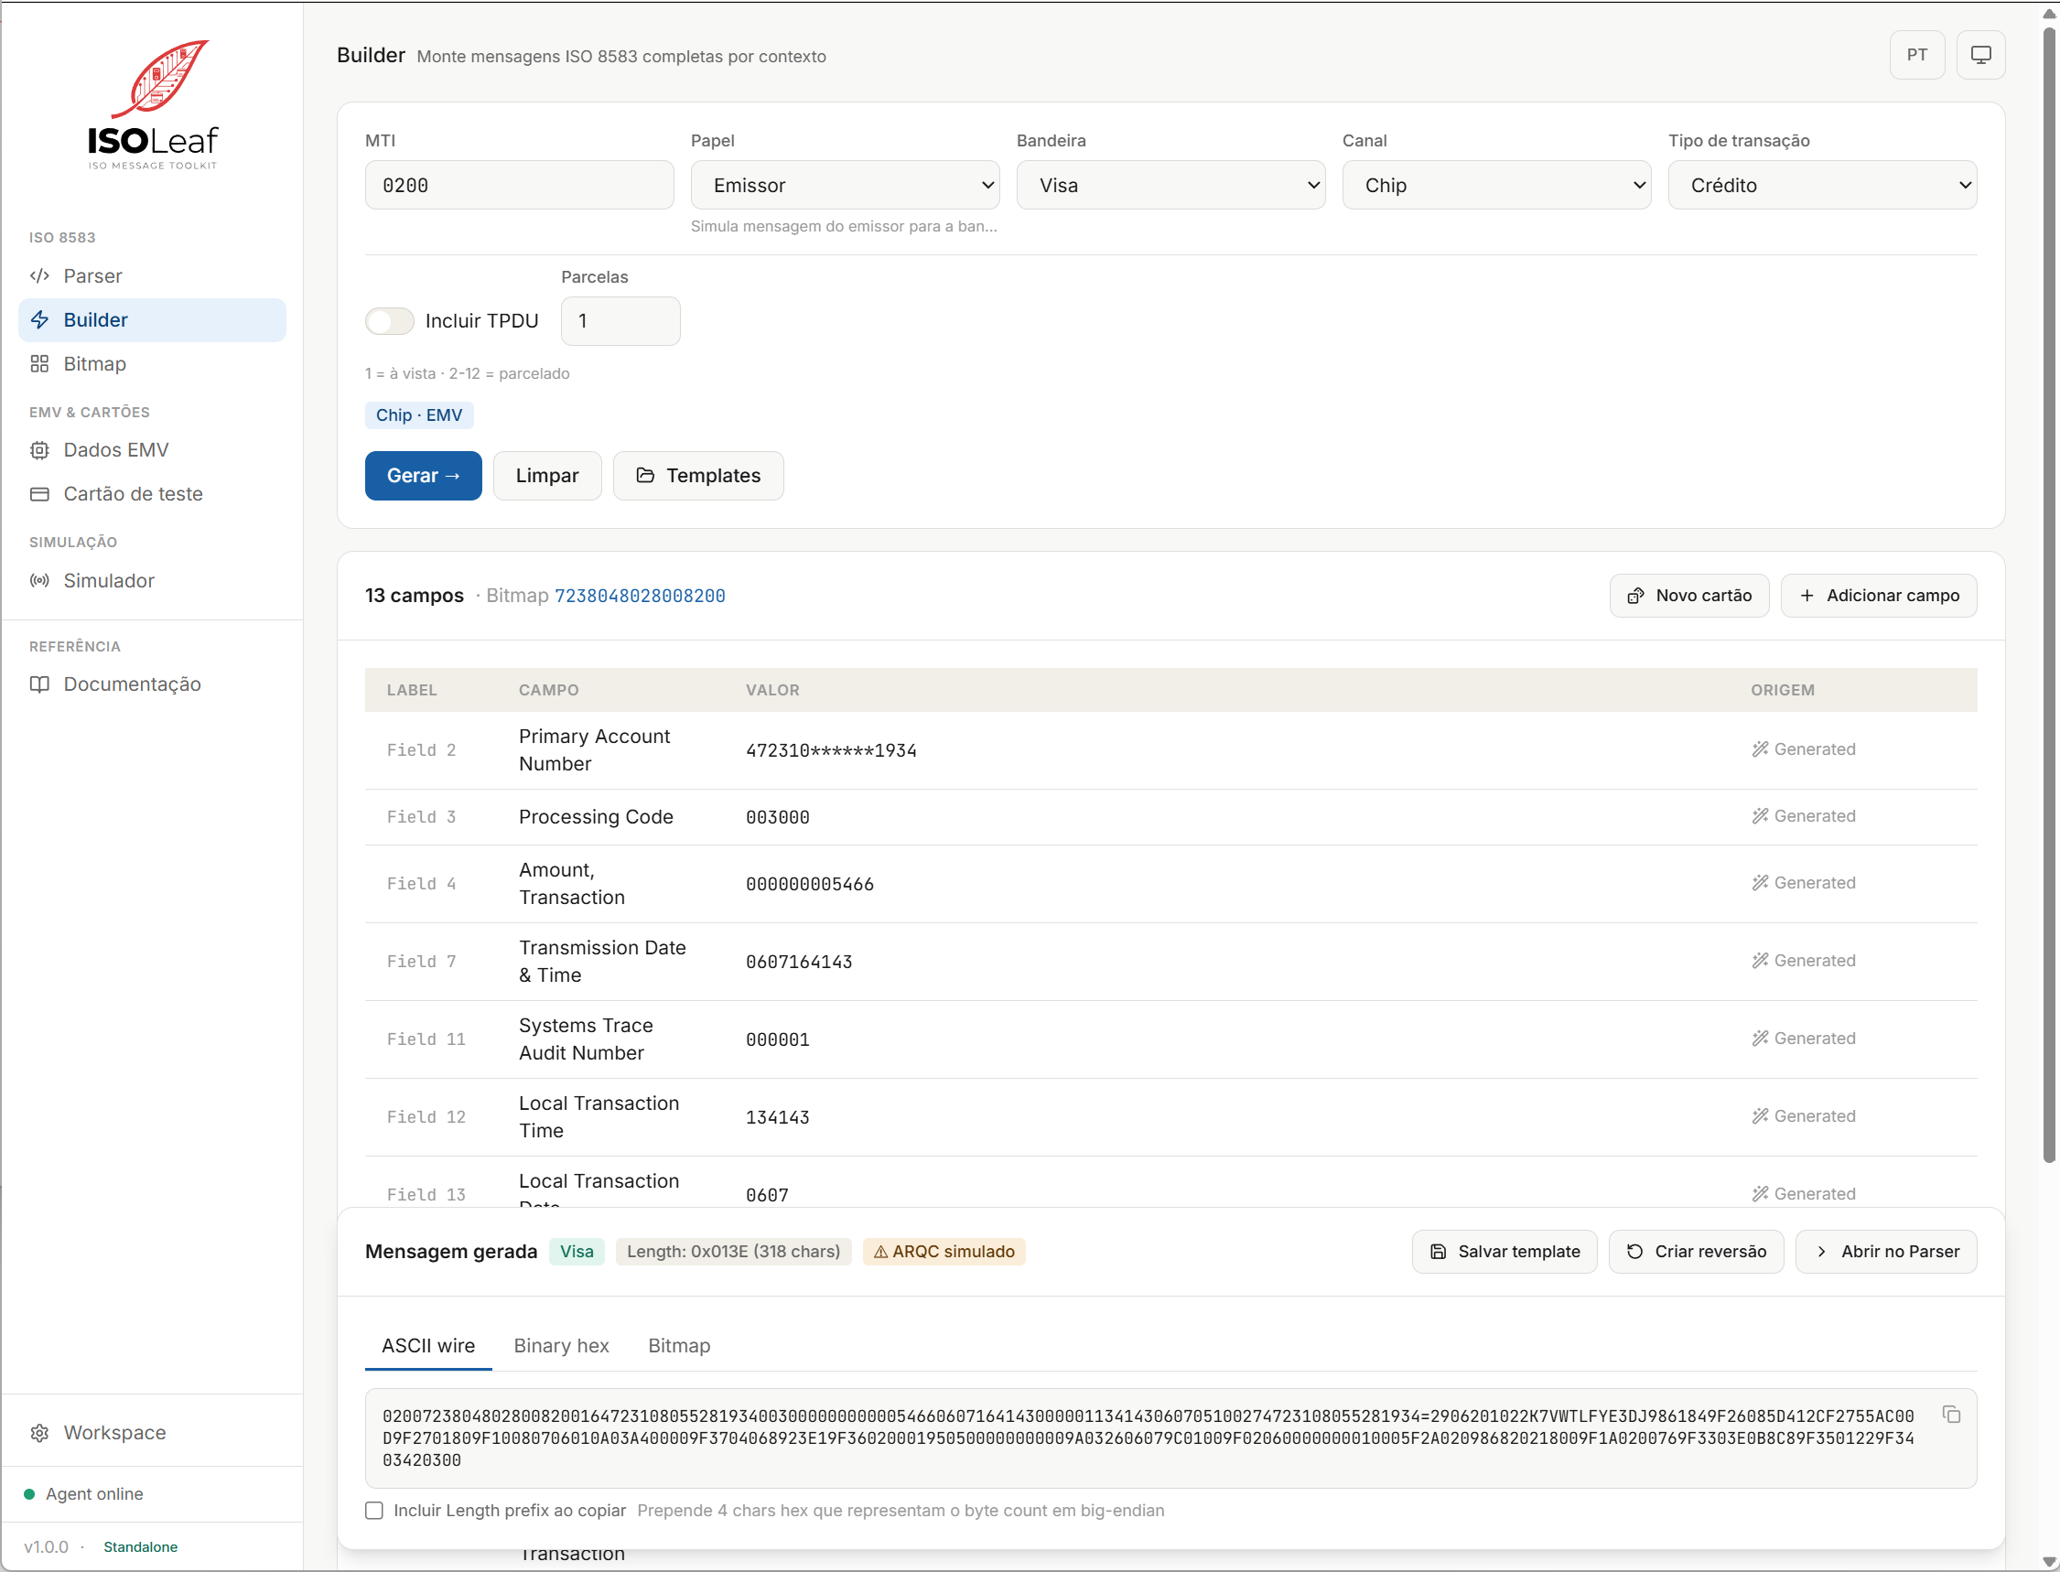This screenshot has height=1572, width=2060.
Task: Click the Documentação book icon
Action: (x=39, y=684)
